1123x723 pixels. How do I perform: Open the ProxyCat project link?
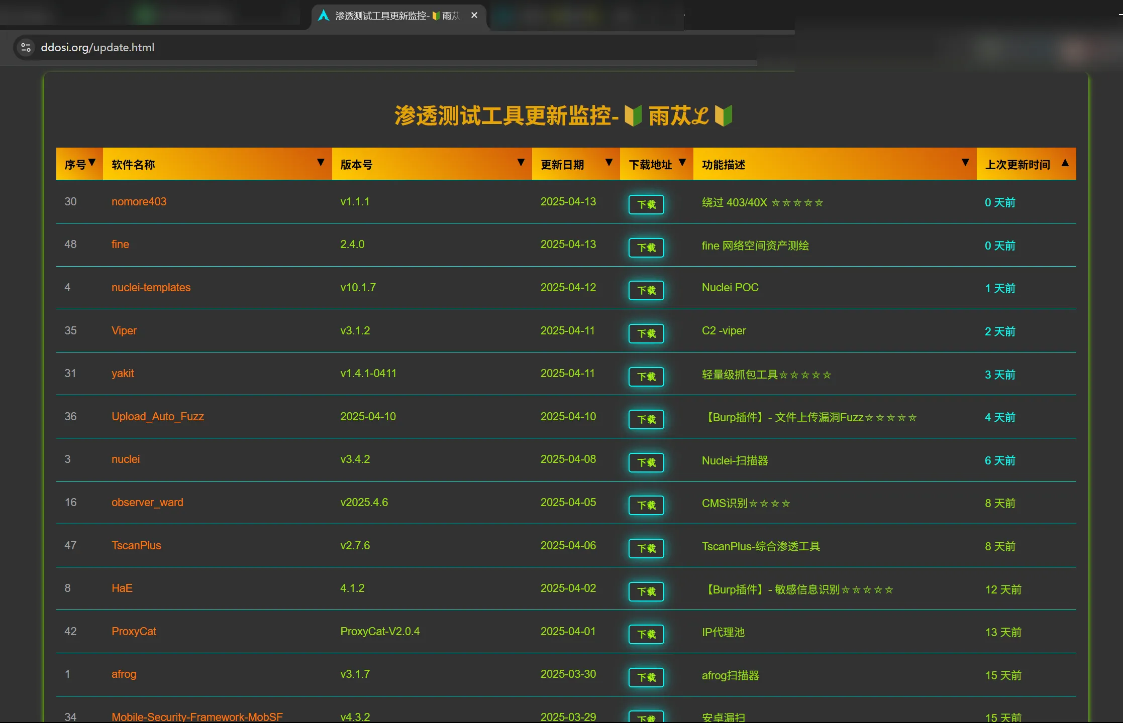point(134,631)
